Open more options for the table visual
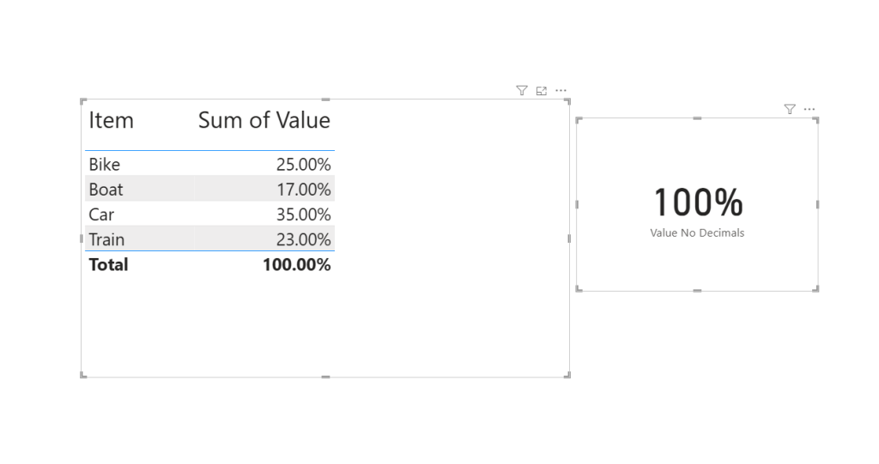Viewport: 879px width, 464px height. pos(561,90)
